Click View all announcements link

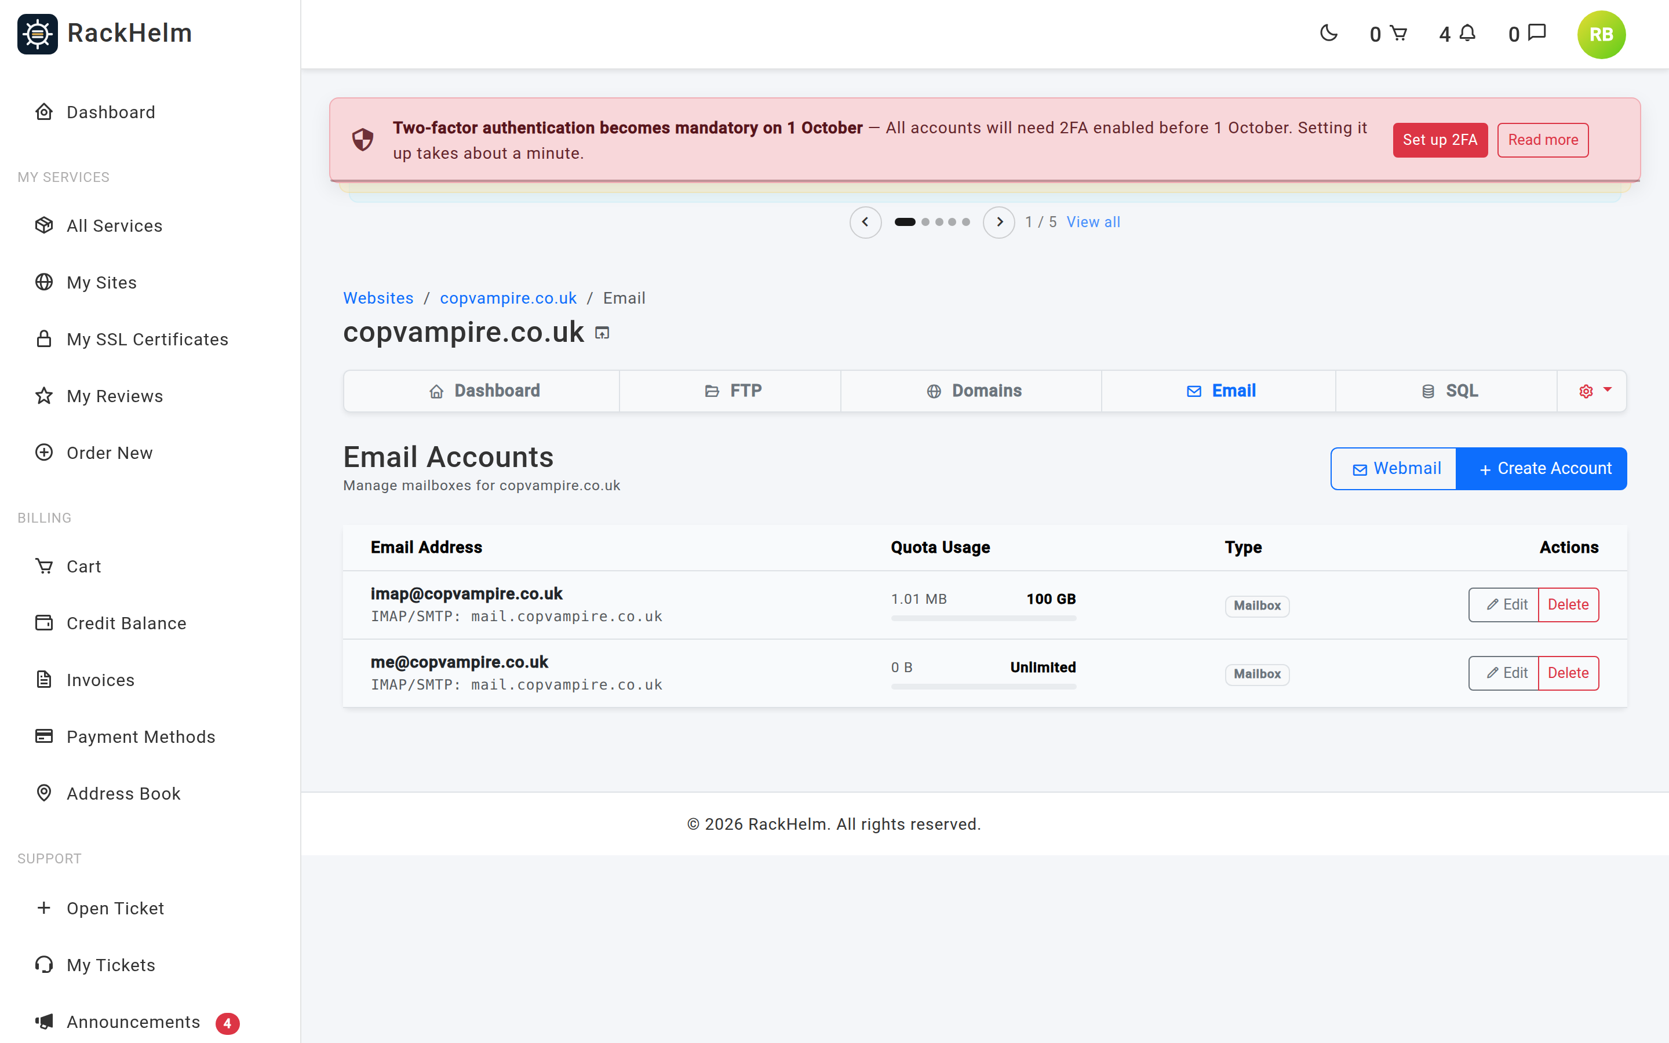pyautogui.click(x=1093, y=222)
